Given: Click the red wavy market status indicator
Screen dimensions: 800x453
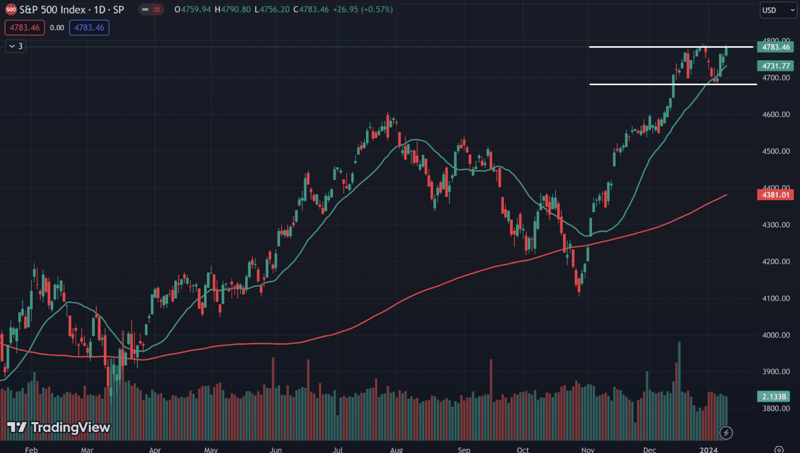Looking at the screenshot, I should (157, 9).
